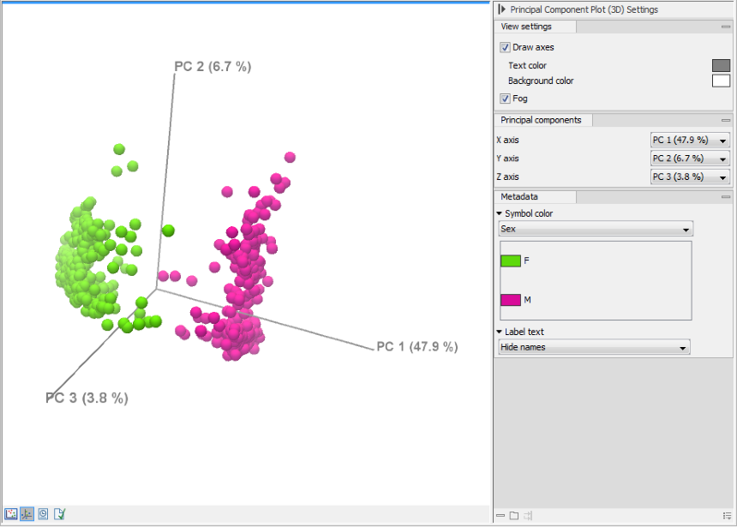
Task: Click the minus button below the side panel
Action: tap(500, 515)
